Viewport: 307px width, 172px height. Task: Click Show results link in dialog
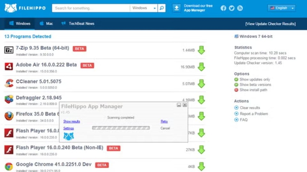click(x=72, y=122)
